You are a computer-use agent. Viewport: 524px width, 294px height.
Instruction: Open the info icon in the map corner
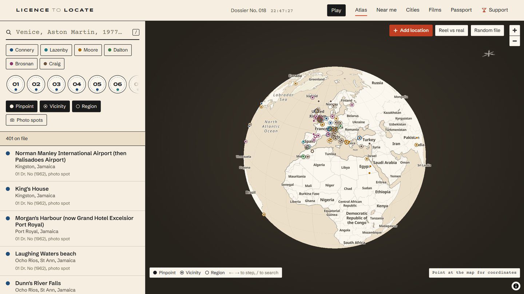click(x=516, y=286)
